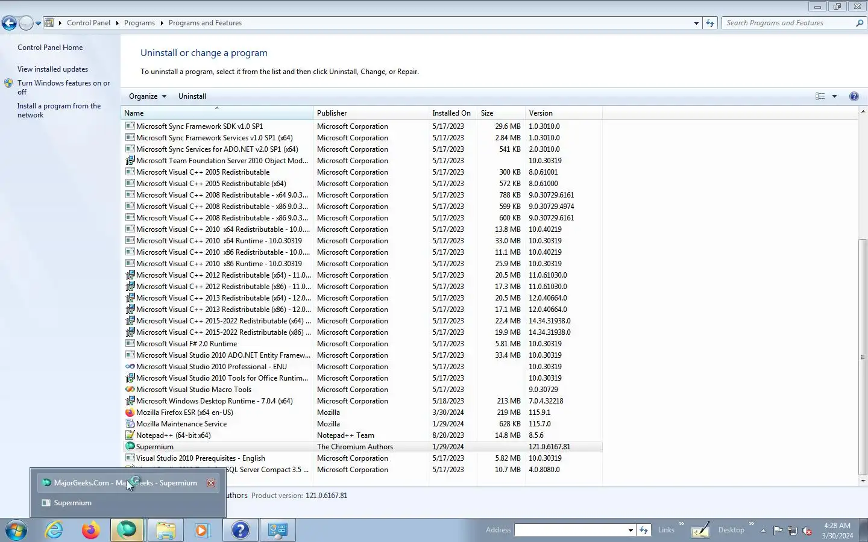The width and height of the screenshot is (868, 542).
Task: Click the taskbar Address input field
Action: (570, 530)
